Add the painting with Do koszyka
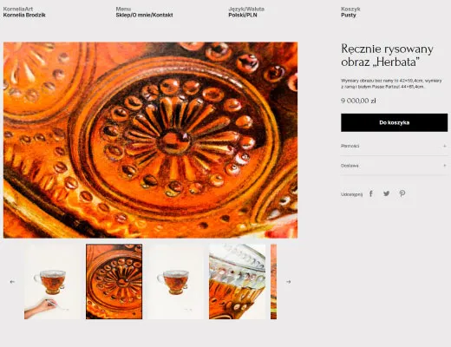The height and width of the screenshot is (347, 451). pos(394,122)
